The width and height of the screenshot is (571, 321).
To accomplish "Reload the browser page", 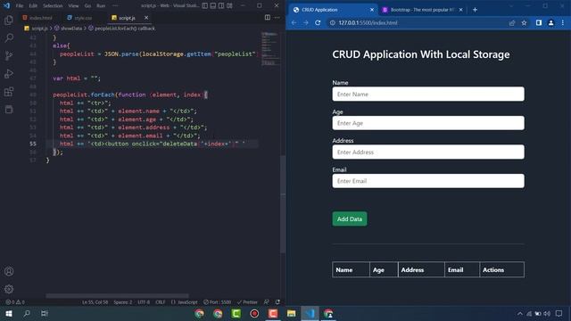I will click(x=318, y=22).
